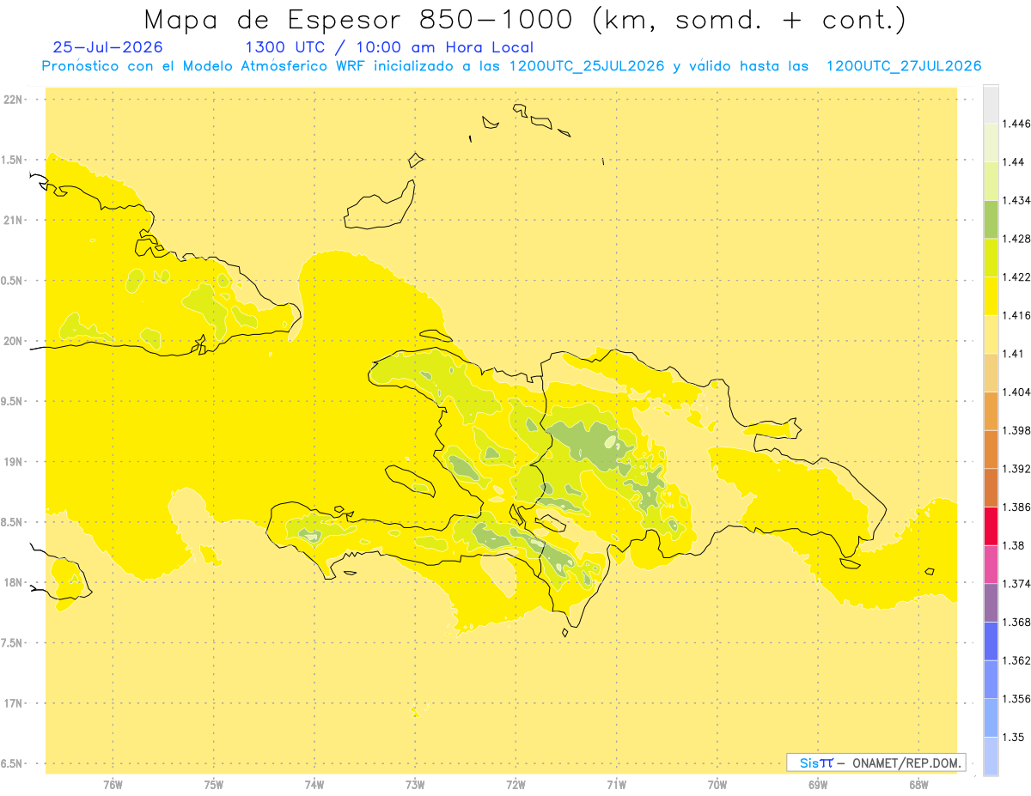Image resolution: width=1031 pixels, height=796 pixels.
Task: Click the colorbar value 1.392
Action: [x=1016, y=469]
